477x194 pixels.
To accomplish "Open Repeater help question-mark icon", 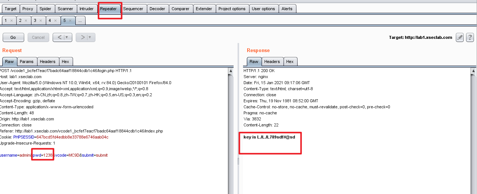I will pyautogui.click(x=470, y=37).
